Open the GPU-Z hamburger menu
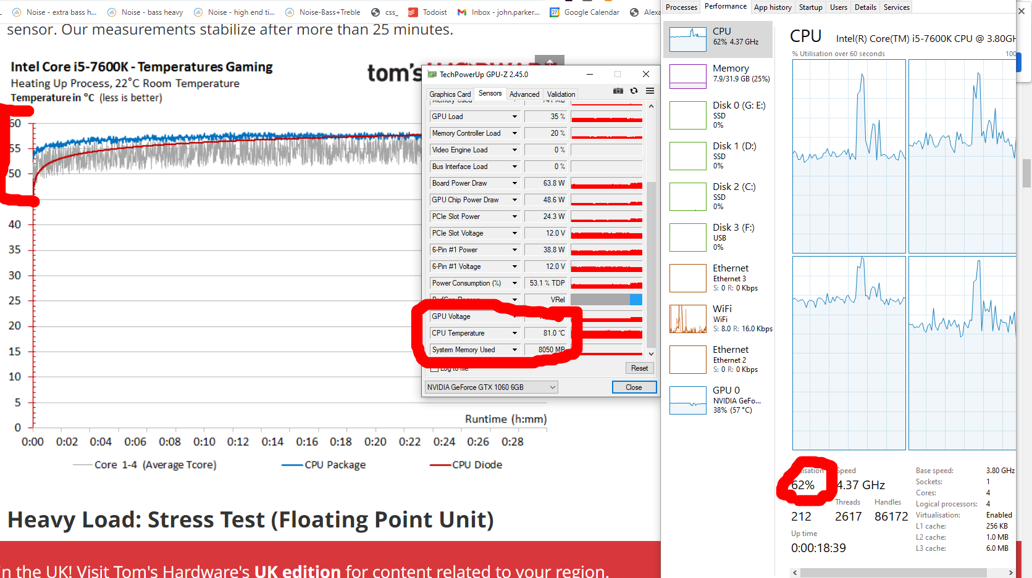 650,91
